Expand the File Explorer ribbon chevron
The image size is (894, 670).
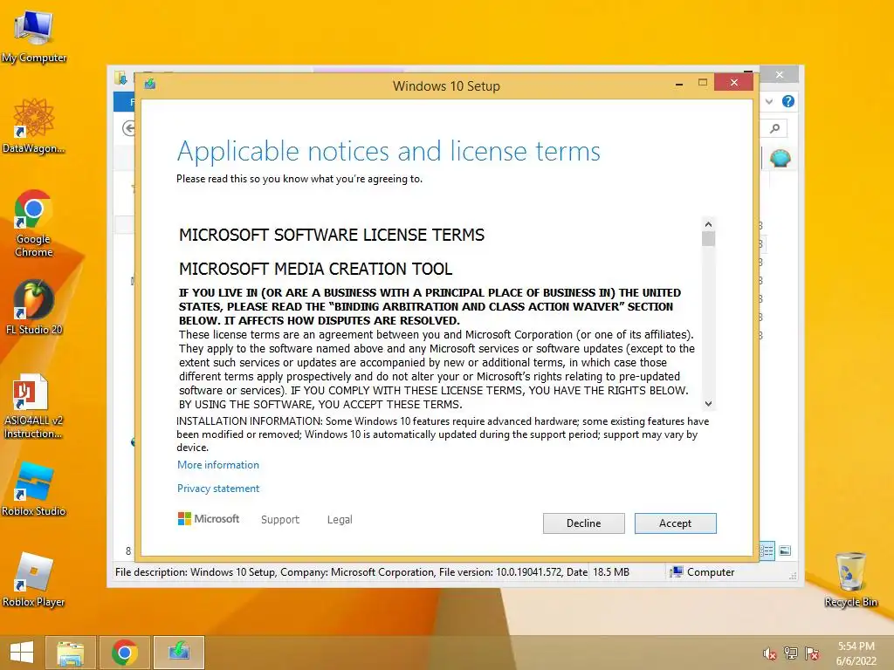769,102
